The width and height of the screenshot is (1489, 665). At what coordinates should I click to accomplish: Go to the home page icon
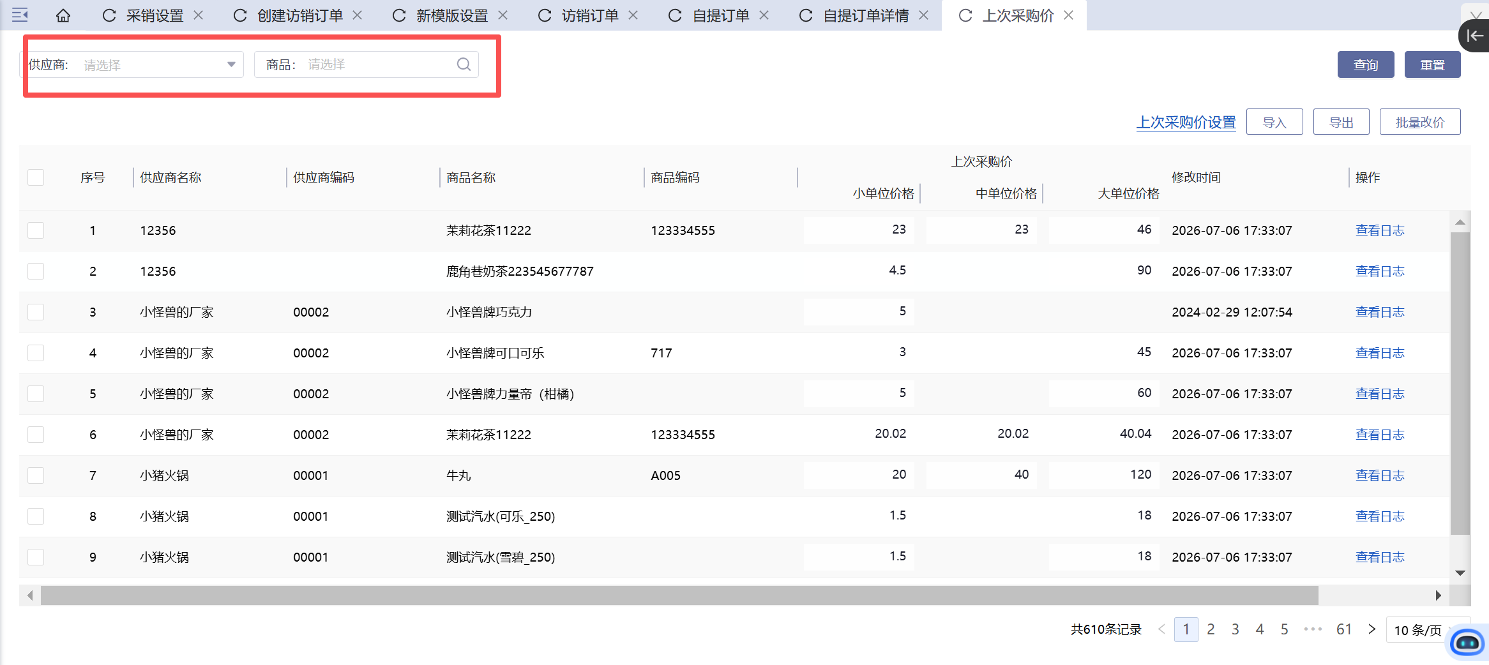point(63,15)
